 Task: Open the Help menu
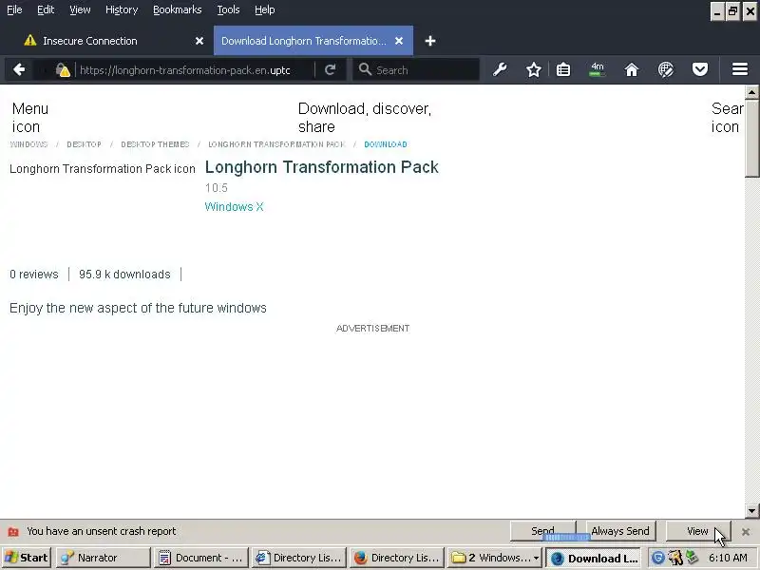[x=265, y=9]
